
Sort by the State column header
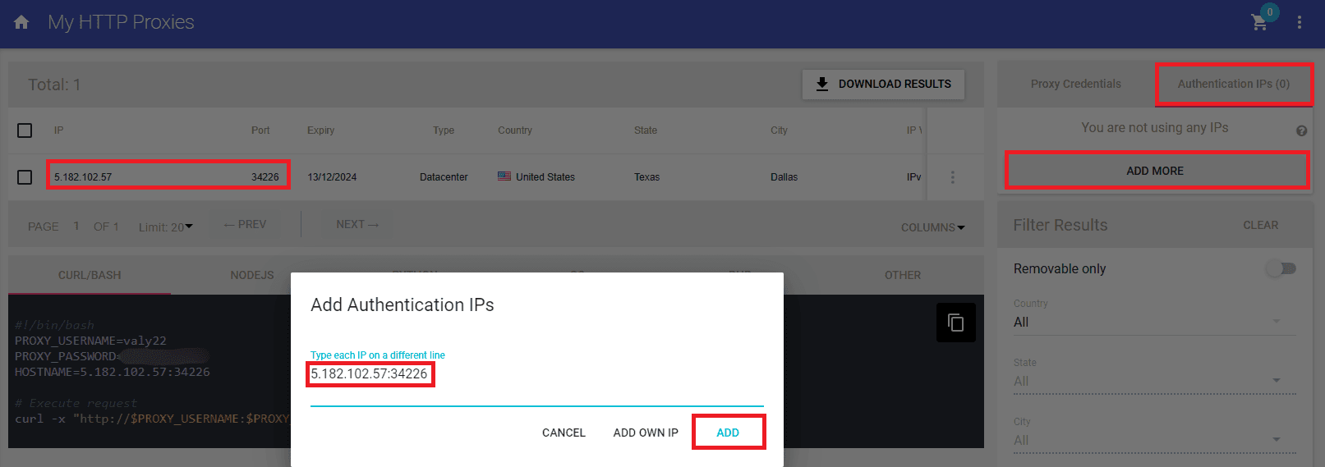[x=646, y=130]
